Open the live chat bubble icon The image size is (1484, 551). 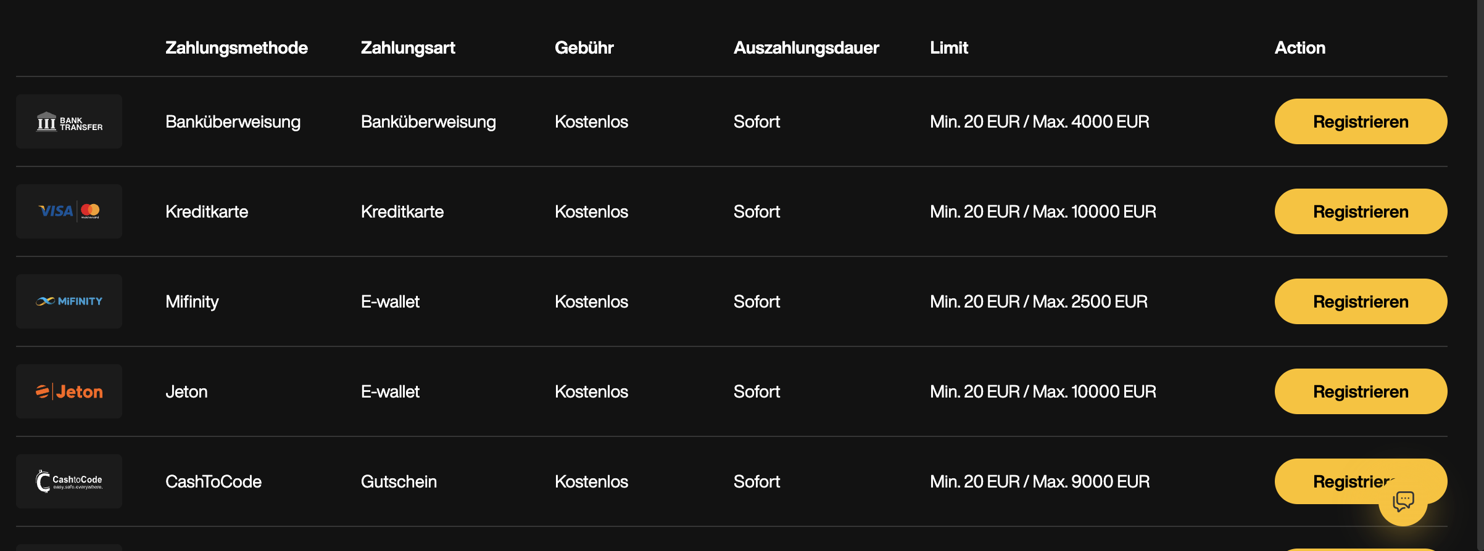click(x=1403, y=501)
